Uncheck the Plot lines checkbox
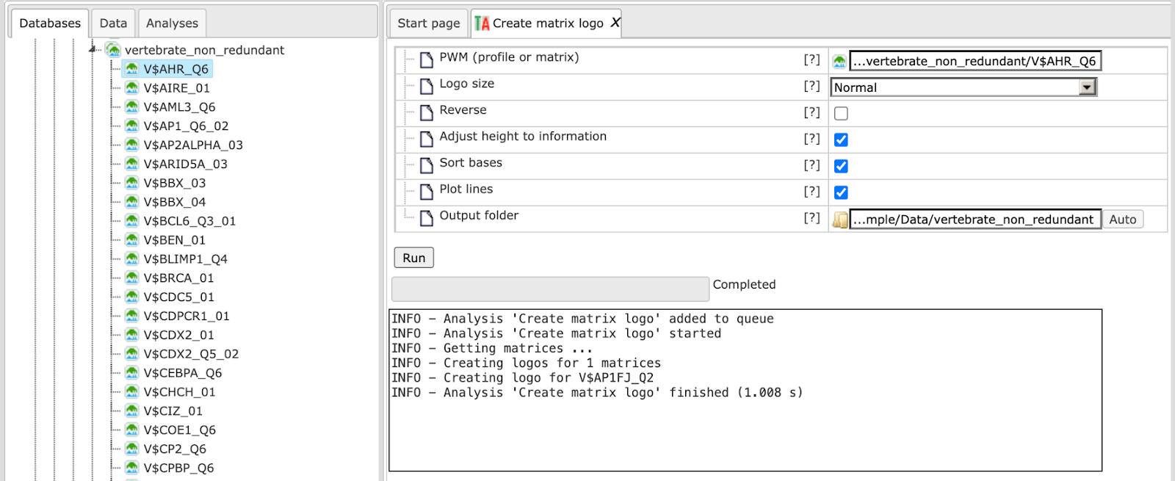The image size is (1175, 481). (x=841, y=192)
